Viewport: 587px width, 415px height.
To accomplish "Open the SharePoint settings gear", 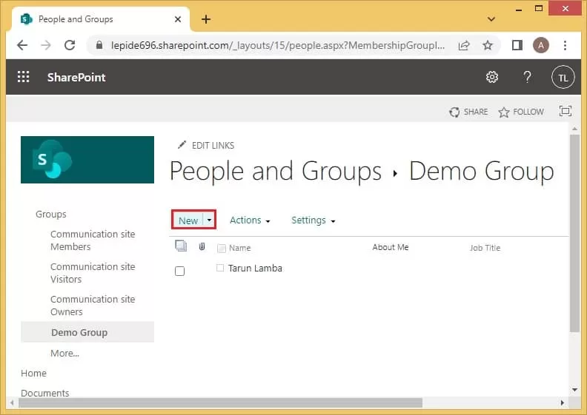I will click(491, 77).
